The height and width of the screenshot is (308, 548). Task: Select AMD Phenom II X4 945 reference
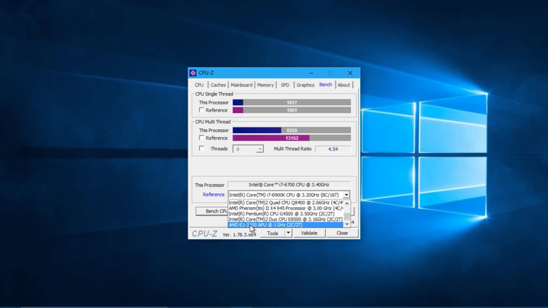pyautogui.click(x=286, y=208)
